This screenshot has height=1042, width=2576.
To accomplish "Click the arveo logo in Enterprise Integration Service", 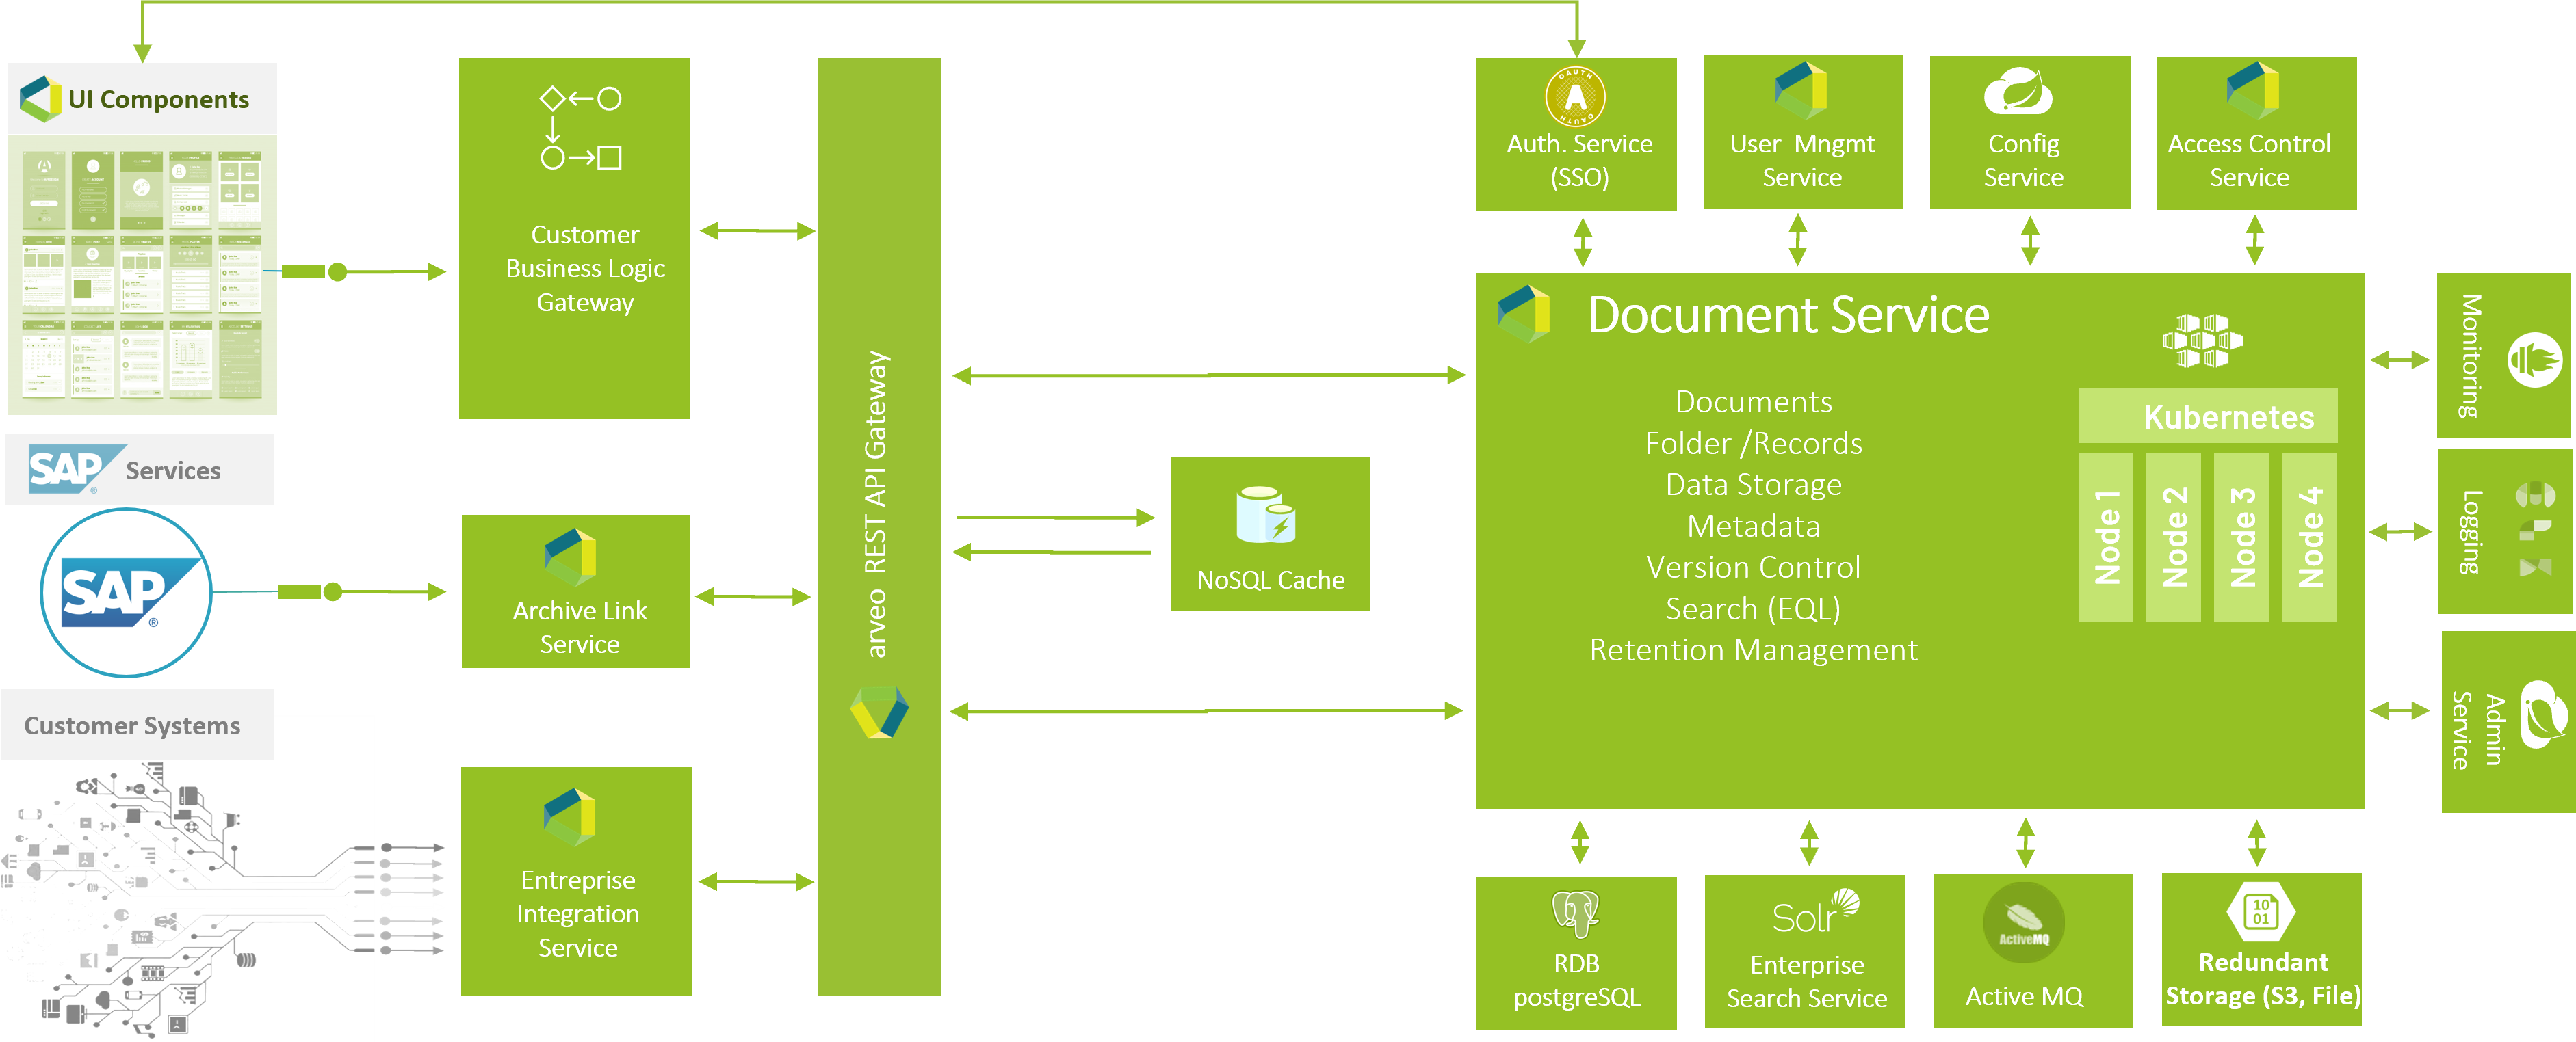I will pyautogui.click(x=570, y=816).
